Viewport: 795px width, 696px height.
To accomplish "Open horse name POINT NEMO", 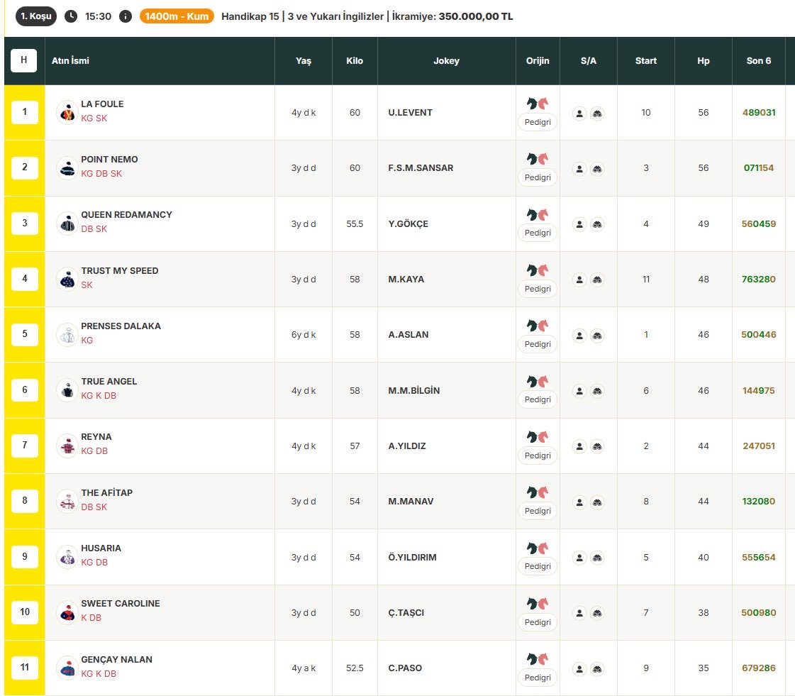I will pyautogui.click(x=109, y=160).
